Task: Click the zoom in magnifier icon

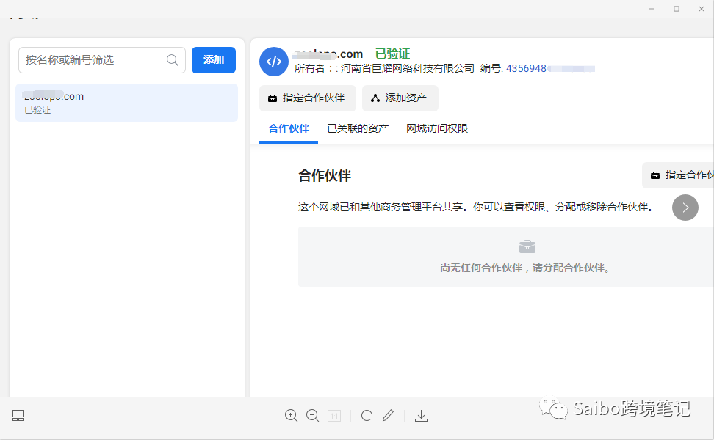Action: pyautogui.click(x=291, y=416)
